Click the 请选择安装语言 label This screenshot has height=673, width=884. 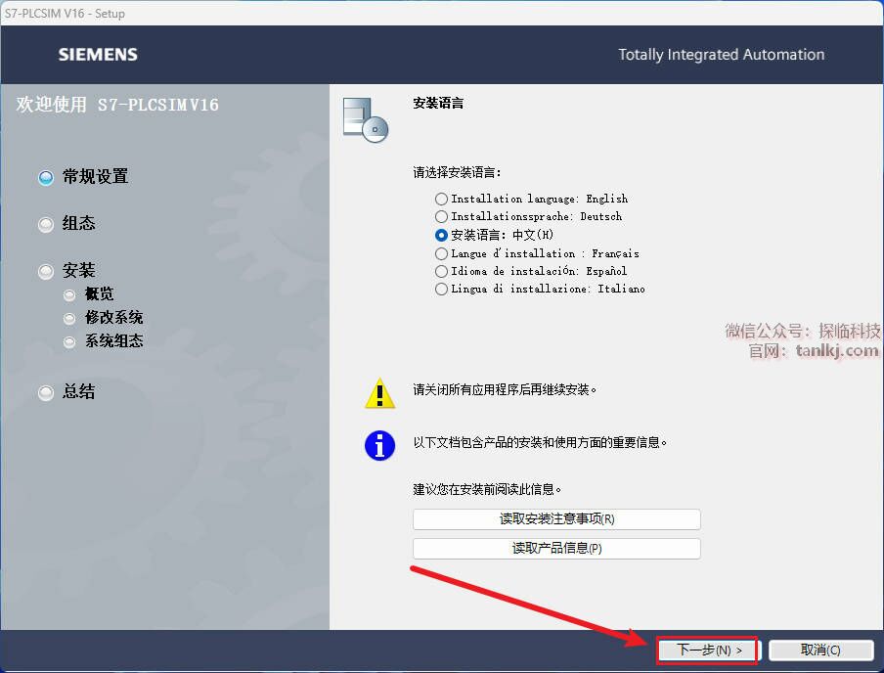(x=457, y=172)
